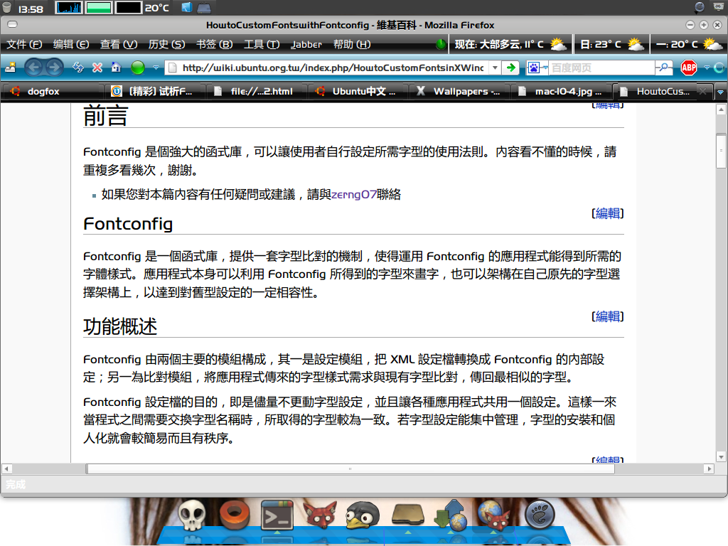
Task: Open the fox-with-globe browser dock icon
Action: (x=493, y=515)
